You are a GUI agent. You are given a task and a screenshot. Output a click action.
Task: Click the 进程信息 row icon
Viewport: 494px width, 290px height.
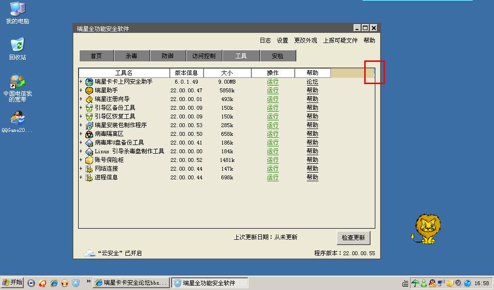pos(89,178)
